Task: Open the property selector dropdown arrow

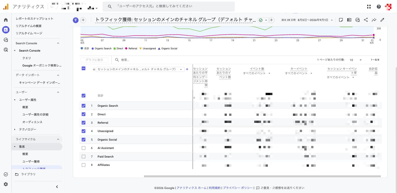Action: coord(96,8)
